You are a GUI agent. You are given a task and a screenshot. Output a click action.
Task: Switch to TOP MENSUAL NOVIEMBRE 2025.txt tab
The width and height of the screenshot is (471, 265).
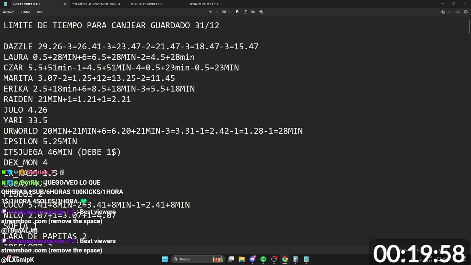pyautogui.click(x=96, y=4)
